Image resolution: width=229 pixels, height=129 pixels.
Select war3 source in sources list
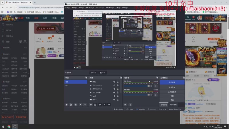click(x=94, y=96)
